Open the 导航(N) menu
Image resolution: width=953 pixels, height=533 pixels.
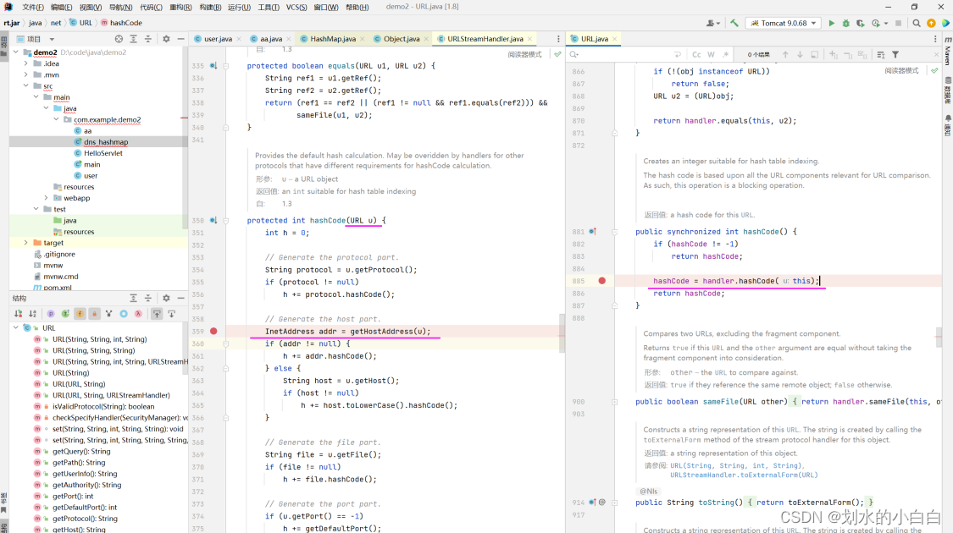click(x=120, y=8)
